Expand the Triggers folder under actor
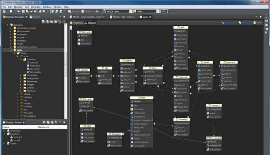This screenshot has width=270, height=155. 21,85
